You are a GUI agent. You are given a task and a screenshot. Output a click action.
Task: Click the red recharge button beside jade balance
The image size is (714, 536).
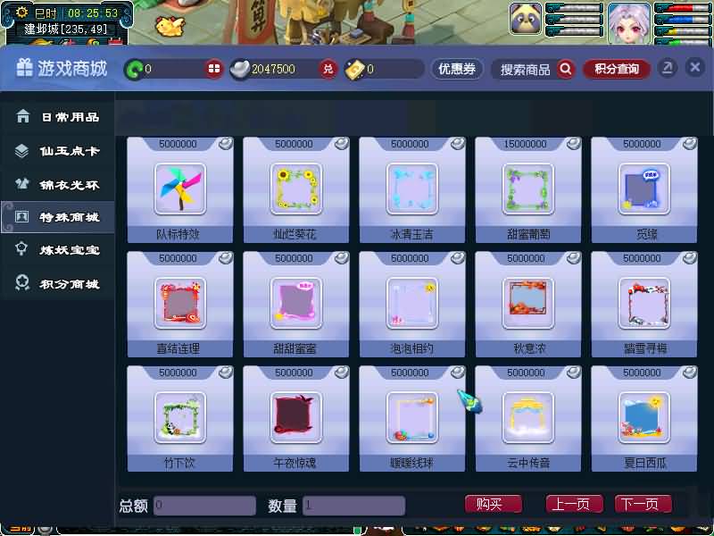[213, 69]
